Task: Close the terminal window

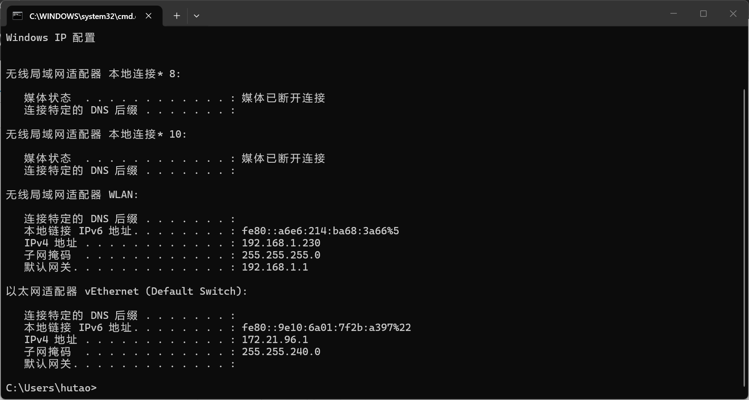Action: point(733,14)
